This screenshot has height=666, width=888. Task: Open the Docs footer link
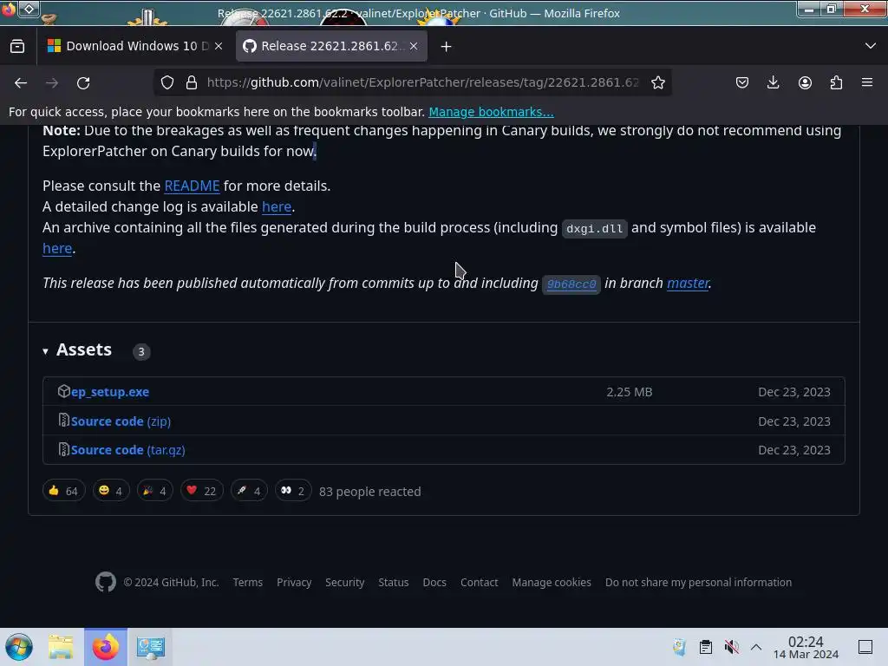tap(434, 582)
